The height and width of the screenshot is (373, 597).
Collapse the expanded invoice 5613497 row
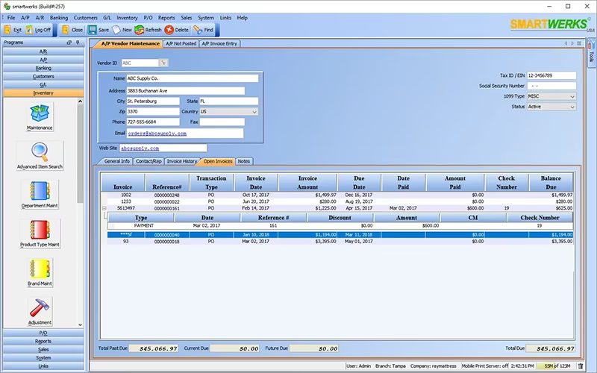[x=104, y=208]
